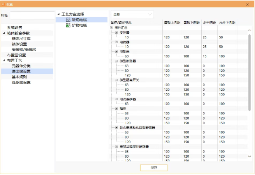Select 箱体尺寸库 menu entry
Screen dimensions: 255x175
click(x=21, y=38)
